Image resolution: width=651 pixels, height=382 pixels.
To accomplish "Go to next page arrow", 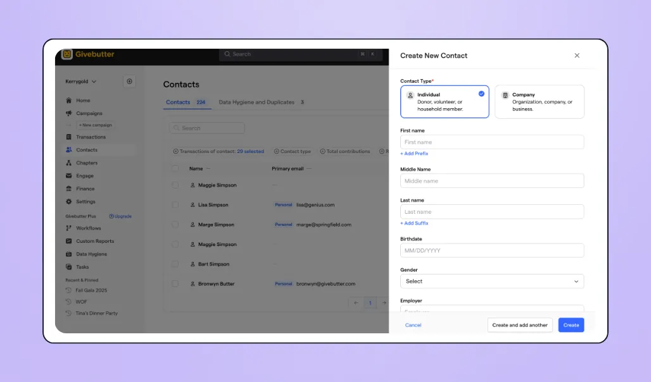I will (x=384, y=303).
